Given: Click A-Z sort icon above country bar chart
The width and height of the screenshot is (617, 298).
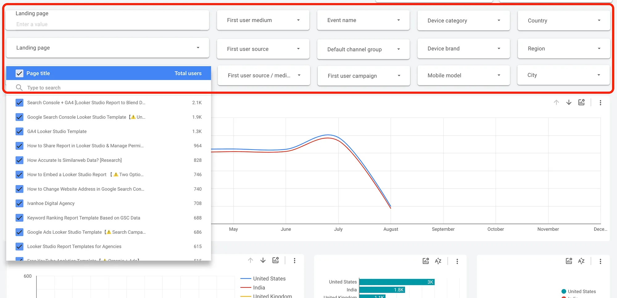Looking at the screenshot, I should 438,261.
